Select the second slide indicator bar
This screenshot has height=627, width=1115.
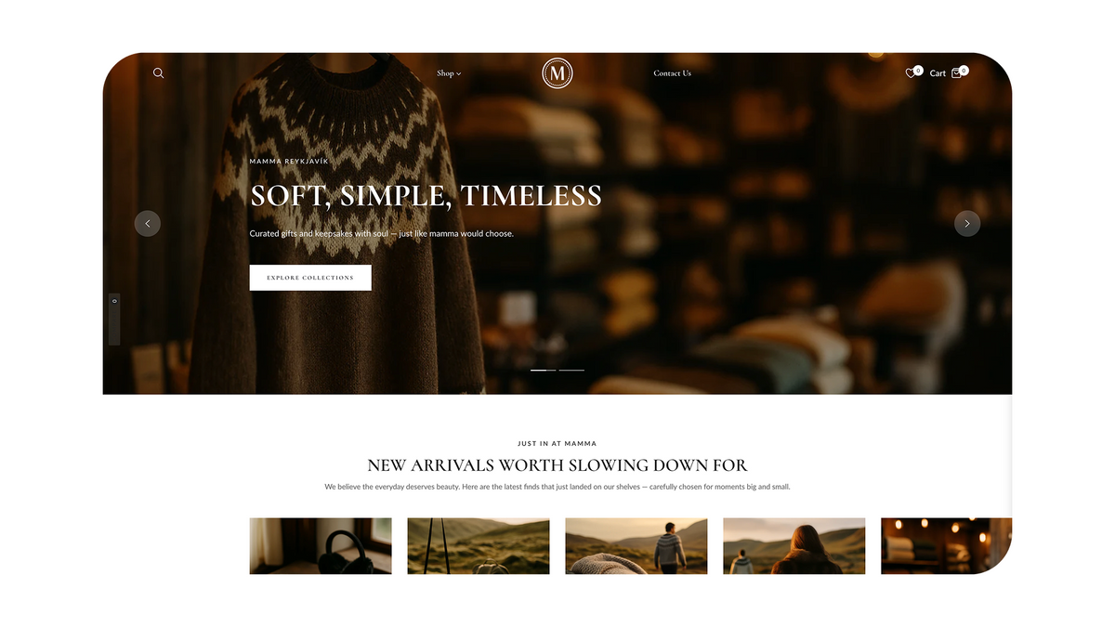571,370
